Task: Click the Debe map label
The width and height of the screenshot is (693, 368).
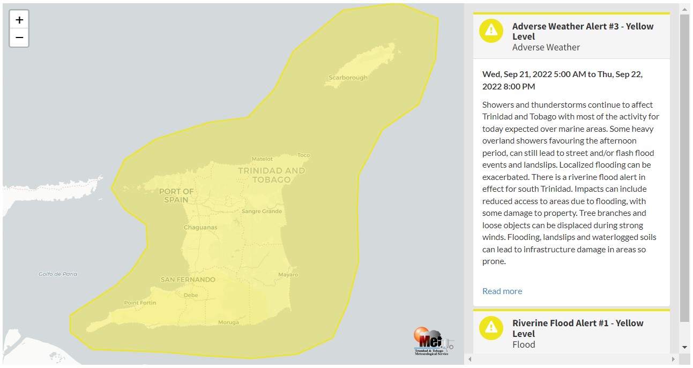Action: [191, 295]
